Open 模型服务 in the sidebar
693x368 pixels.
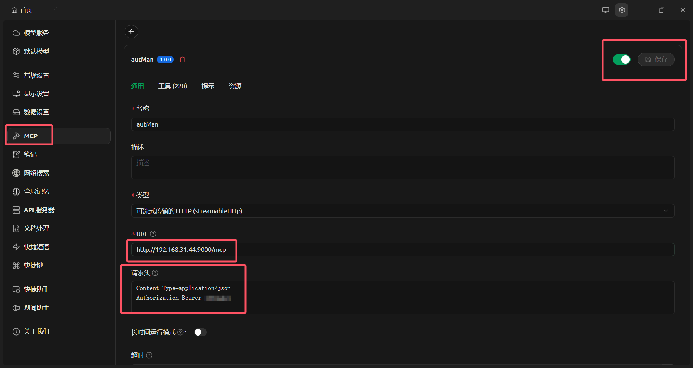[x=36, y=33]
